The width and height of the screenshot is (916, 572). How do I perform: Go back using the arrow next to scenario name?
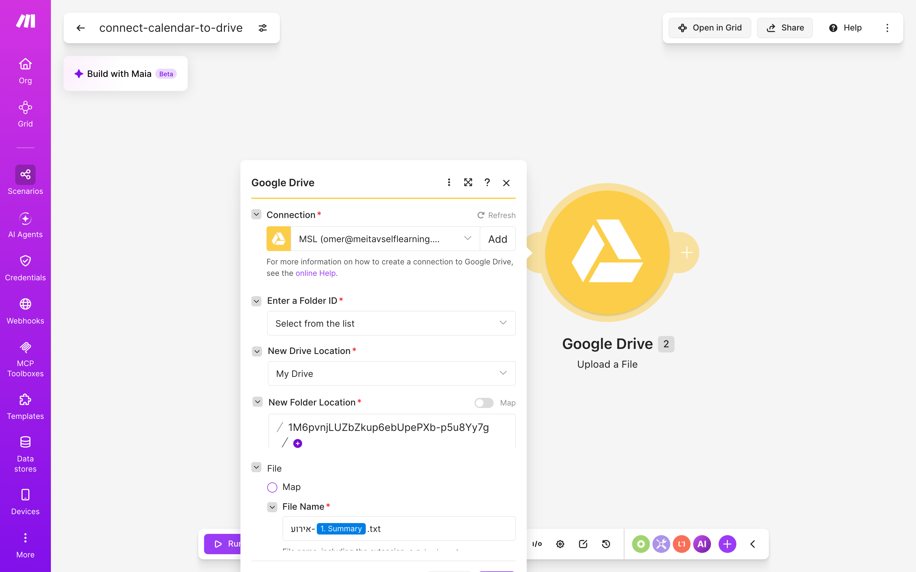(x=80, y=28)
